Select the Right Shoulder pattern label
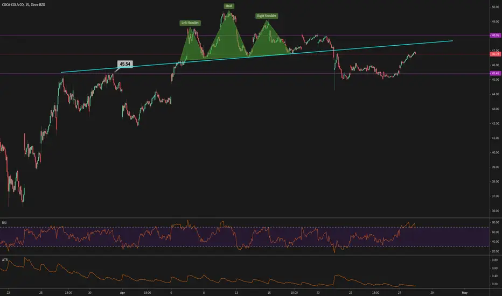 point(267,16)
